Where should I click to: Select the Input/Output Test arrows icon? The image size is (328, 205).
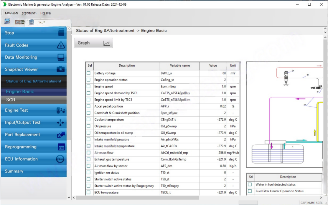(x=60, y=123)
